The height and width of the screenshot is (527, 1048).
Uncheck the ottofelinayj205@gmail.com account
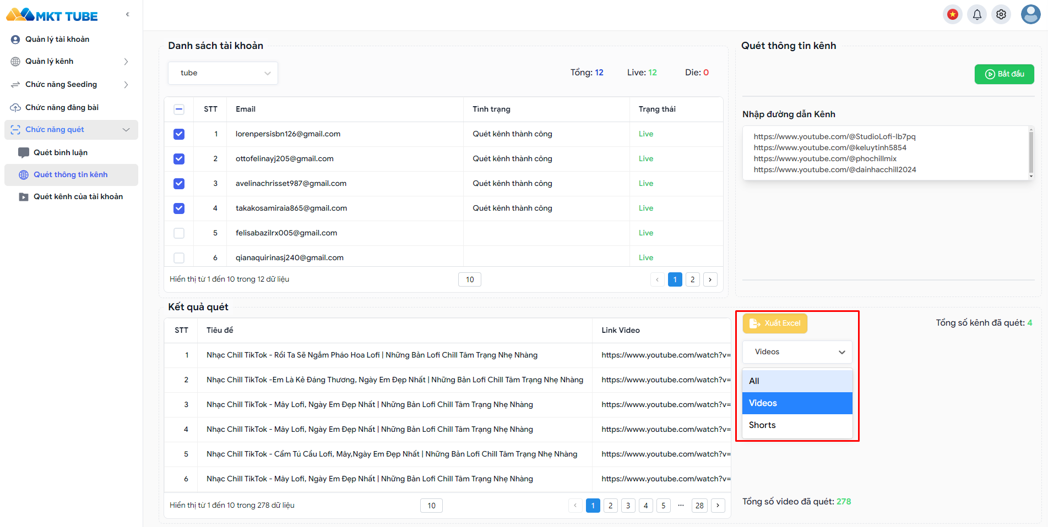(179, 159)
